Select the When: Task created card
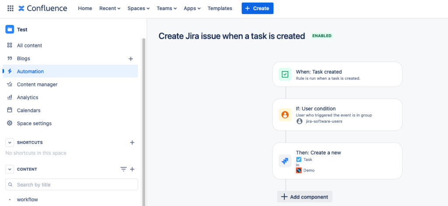Screen dimensions: 448x206 coord(337,74)
